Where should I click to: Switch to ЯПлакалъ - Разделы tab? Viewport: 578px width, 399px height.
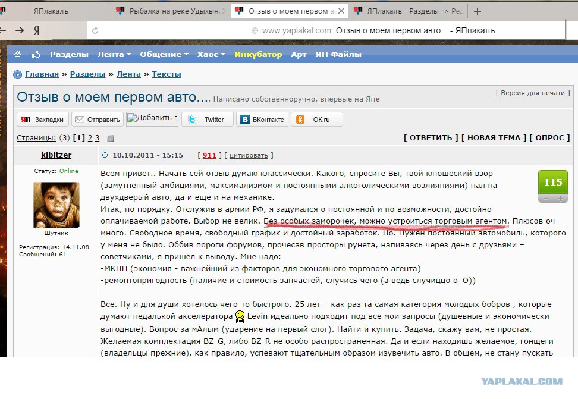point(409,11)
